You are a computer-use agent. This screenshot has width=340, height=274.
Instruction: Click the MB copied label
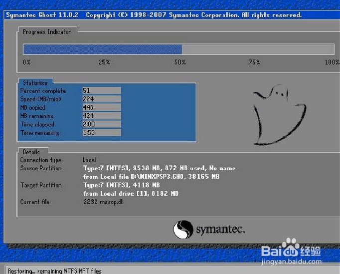33,108
